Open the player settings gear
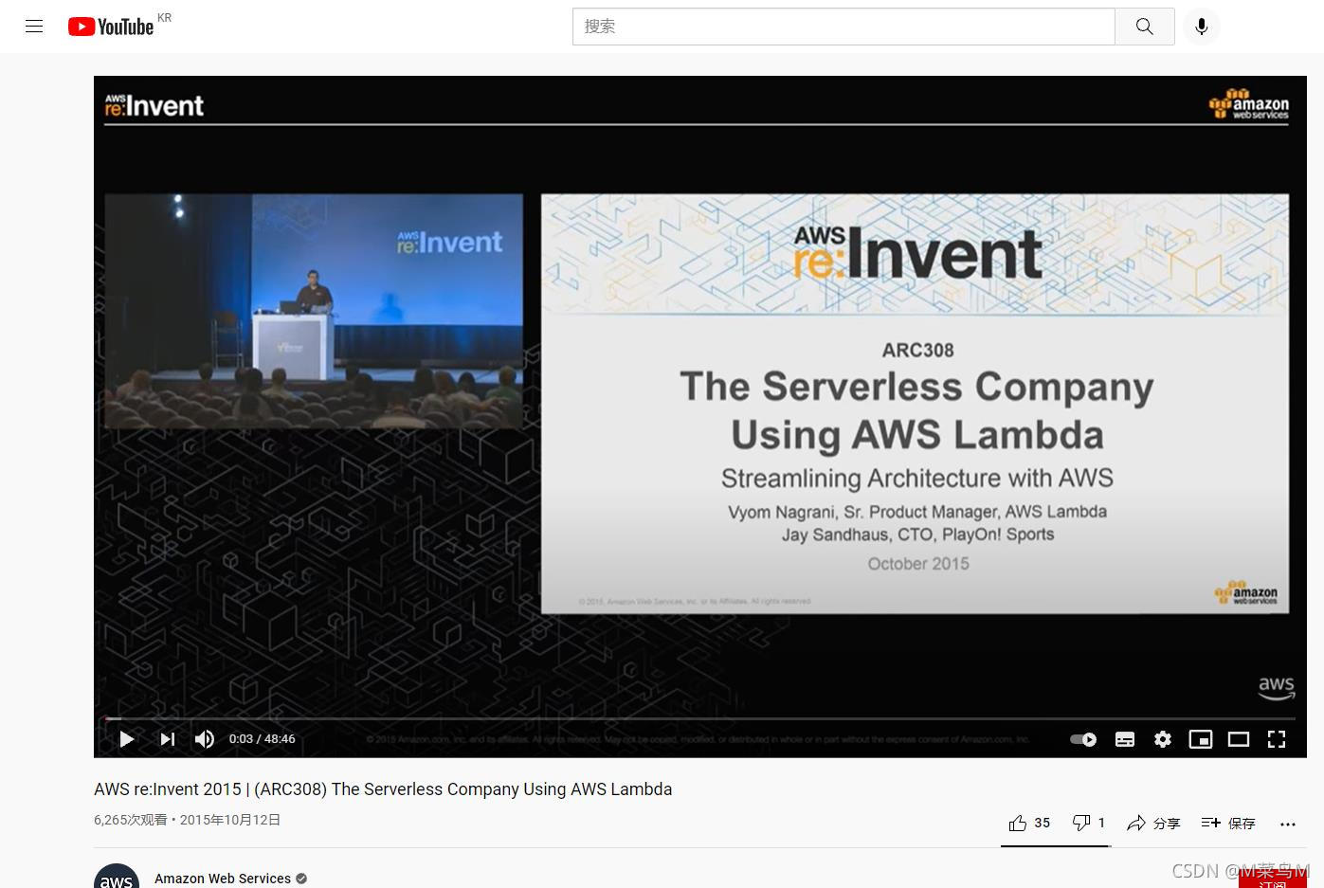The width and height of the screenshot is (1324, 888). tap(1163, 739)
